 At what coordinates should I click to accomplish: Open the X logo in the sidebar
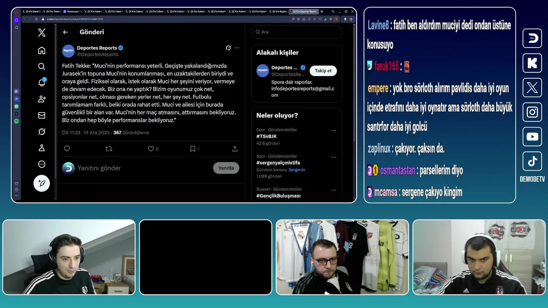[x=42, y=33]
